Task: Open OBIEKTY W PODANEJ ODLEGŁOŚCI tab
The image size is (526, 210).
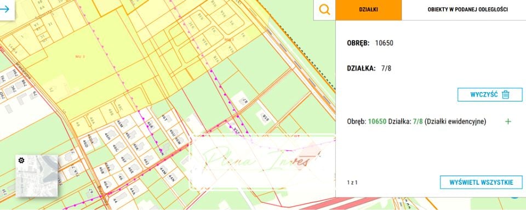Action: click(467, 10)
